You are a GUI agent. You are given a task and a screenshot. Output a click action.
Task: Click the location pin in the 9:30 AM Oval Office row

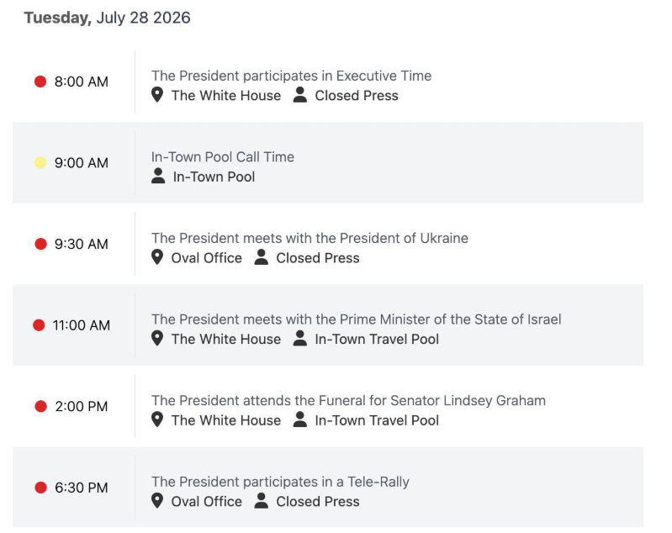tap(157, 257)
